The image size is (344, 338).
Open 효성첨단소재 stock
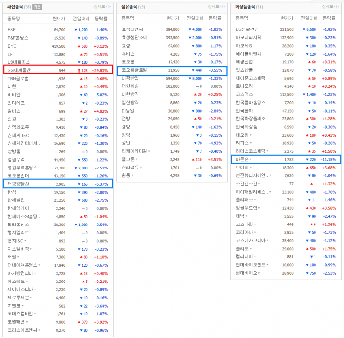(x=135, y=37)
